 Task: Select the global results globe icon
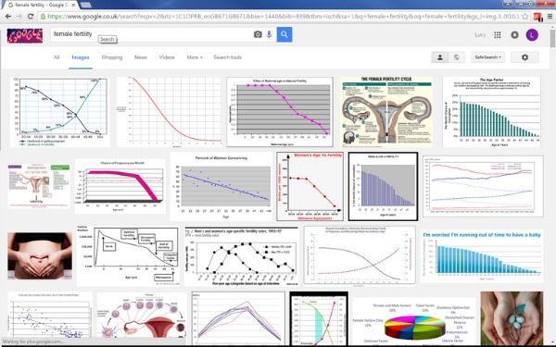[x=457, y=57]
